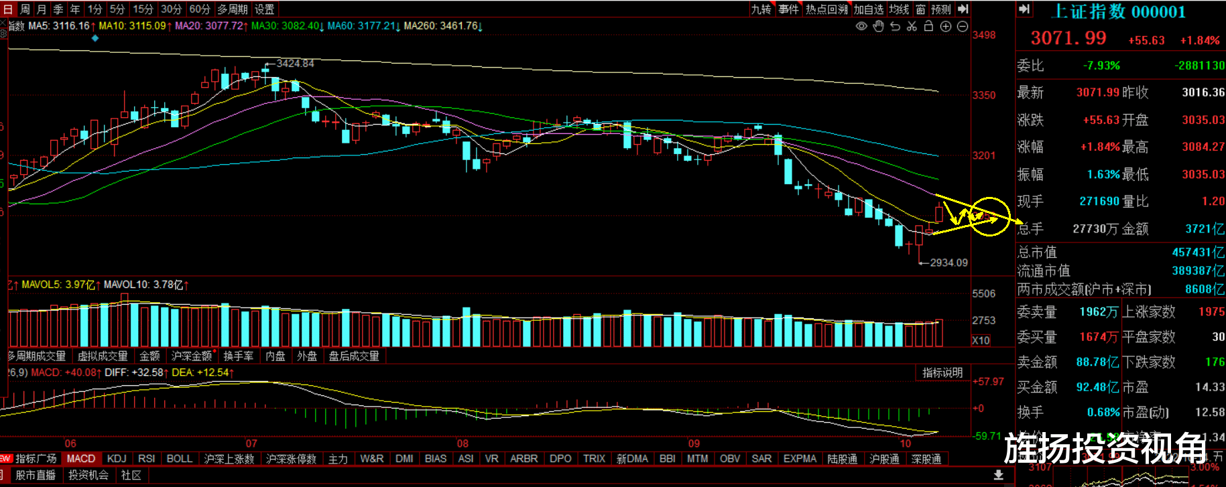Select the scissors cut tool icon
The image size is (1226, 487).
[912, 26]
